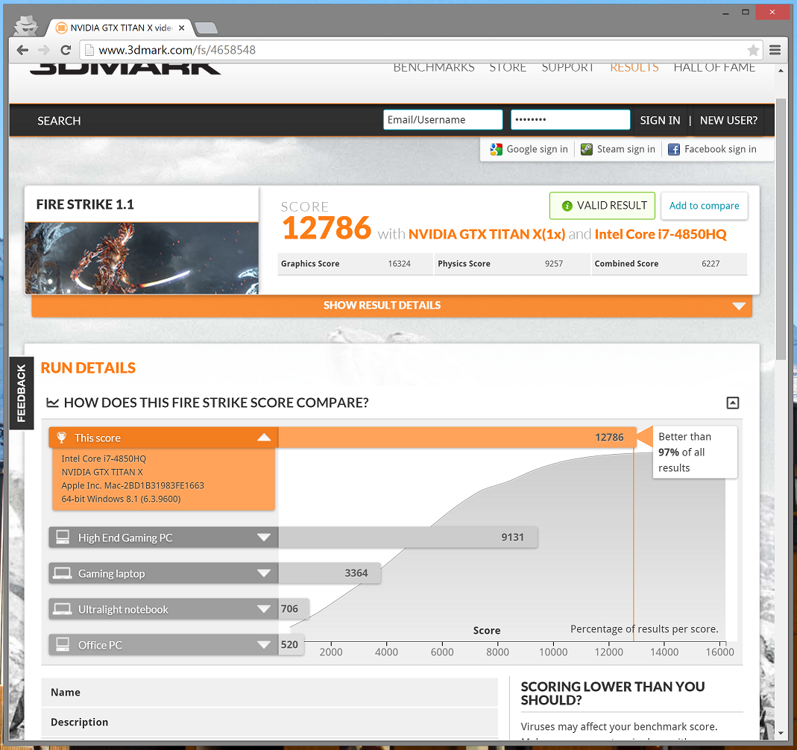Collapse the score comparison section with the arrow icon

click(732, 403)
